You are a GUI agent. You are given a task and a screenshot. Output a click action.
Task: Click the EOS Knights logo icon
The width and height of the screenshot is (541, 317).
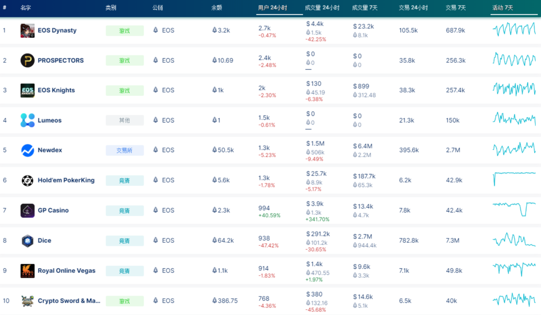28,90
